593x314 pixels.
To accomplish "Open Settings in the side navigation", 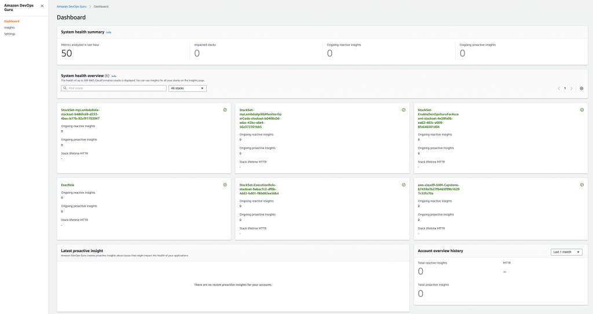I will pos(10,34).
